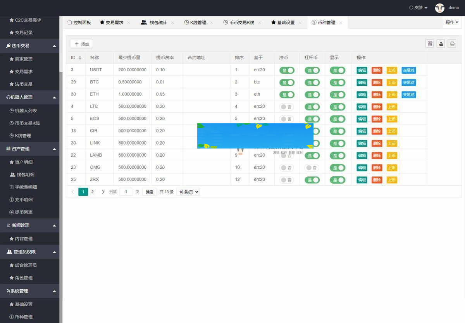Image resolution: width=465 pixels, height=323 pixels.
Task: Enable the 法币 toggle for LTC
Action: (287, 106)
